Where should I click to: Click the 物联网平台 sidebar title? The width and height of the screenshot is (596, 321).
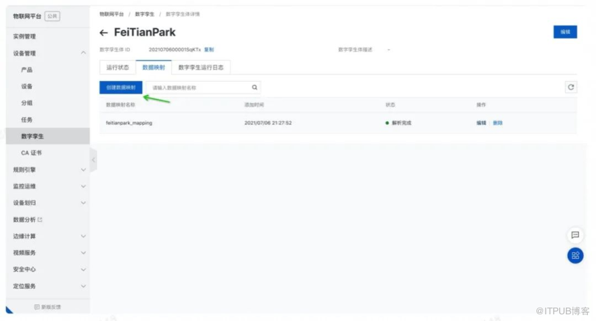(x=27, y=16)
